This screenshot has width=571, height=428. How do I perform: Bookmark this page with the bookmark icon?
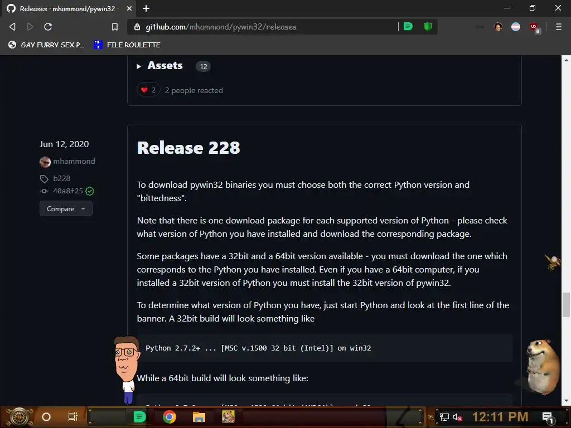(x=115, y=27)
